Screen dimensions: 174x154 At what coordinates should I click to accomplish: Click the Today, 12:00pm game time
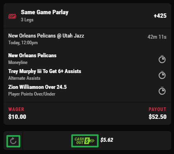[x=23, y=43]
